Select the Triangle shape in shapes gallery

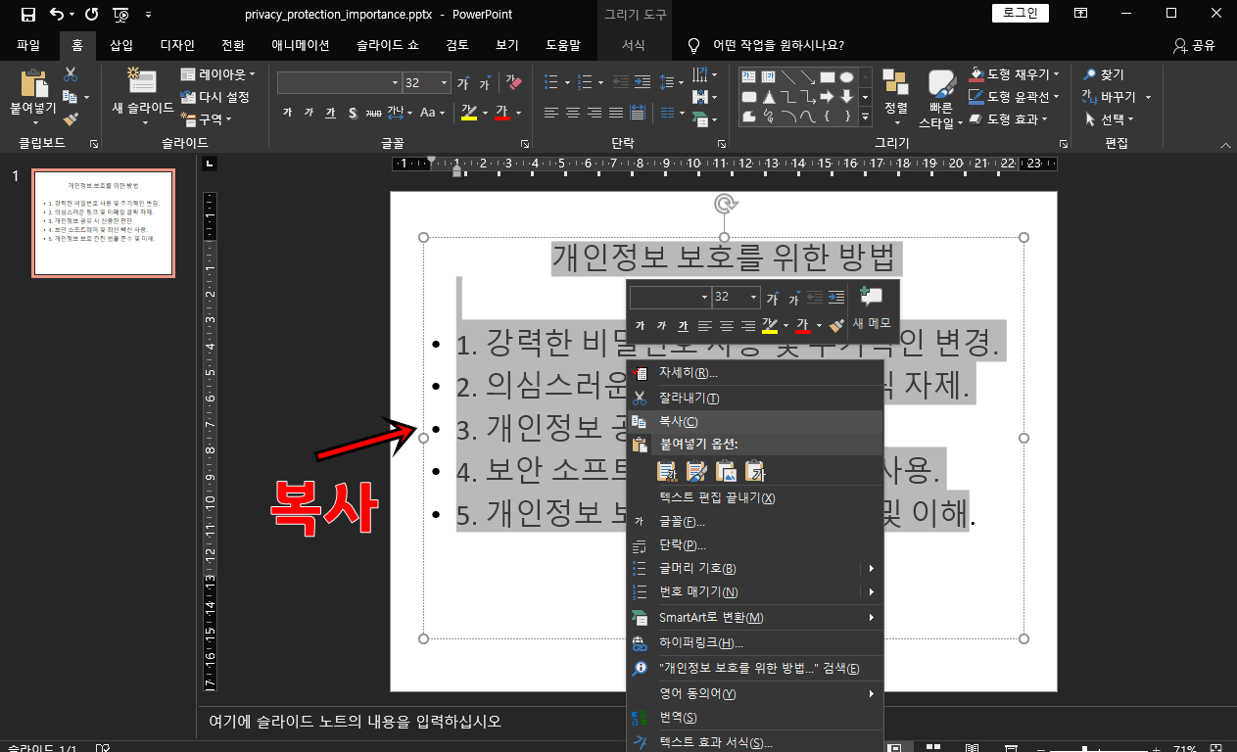(769, 96)
